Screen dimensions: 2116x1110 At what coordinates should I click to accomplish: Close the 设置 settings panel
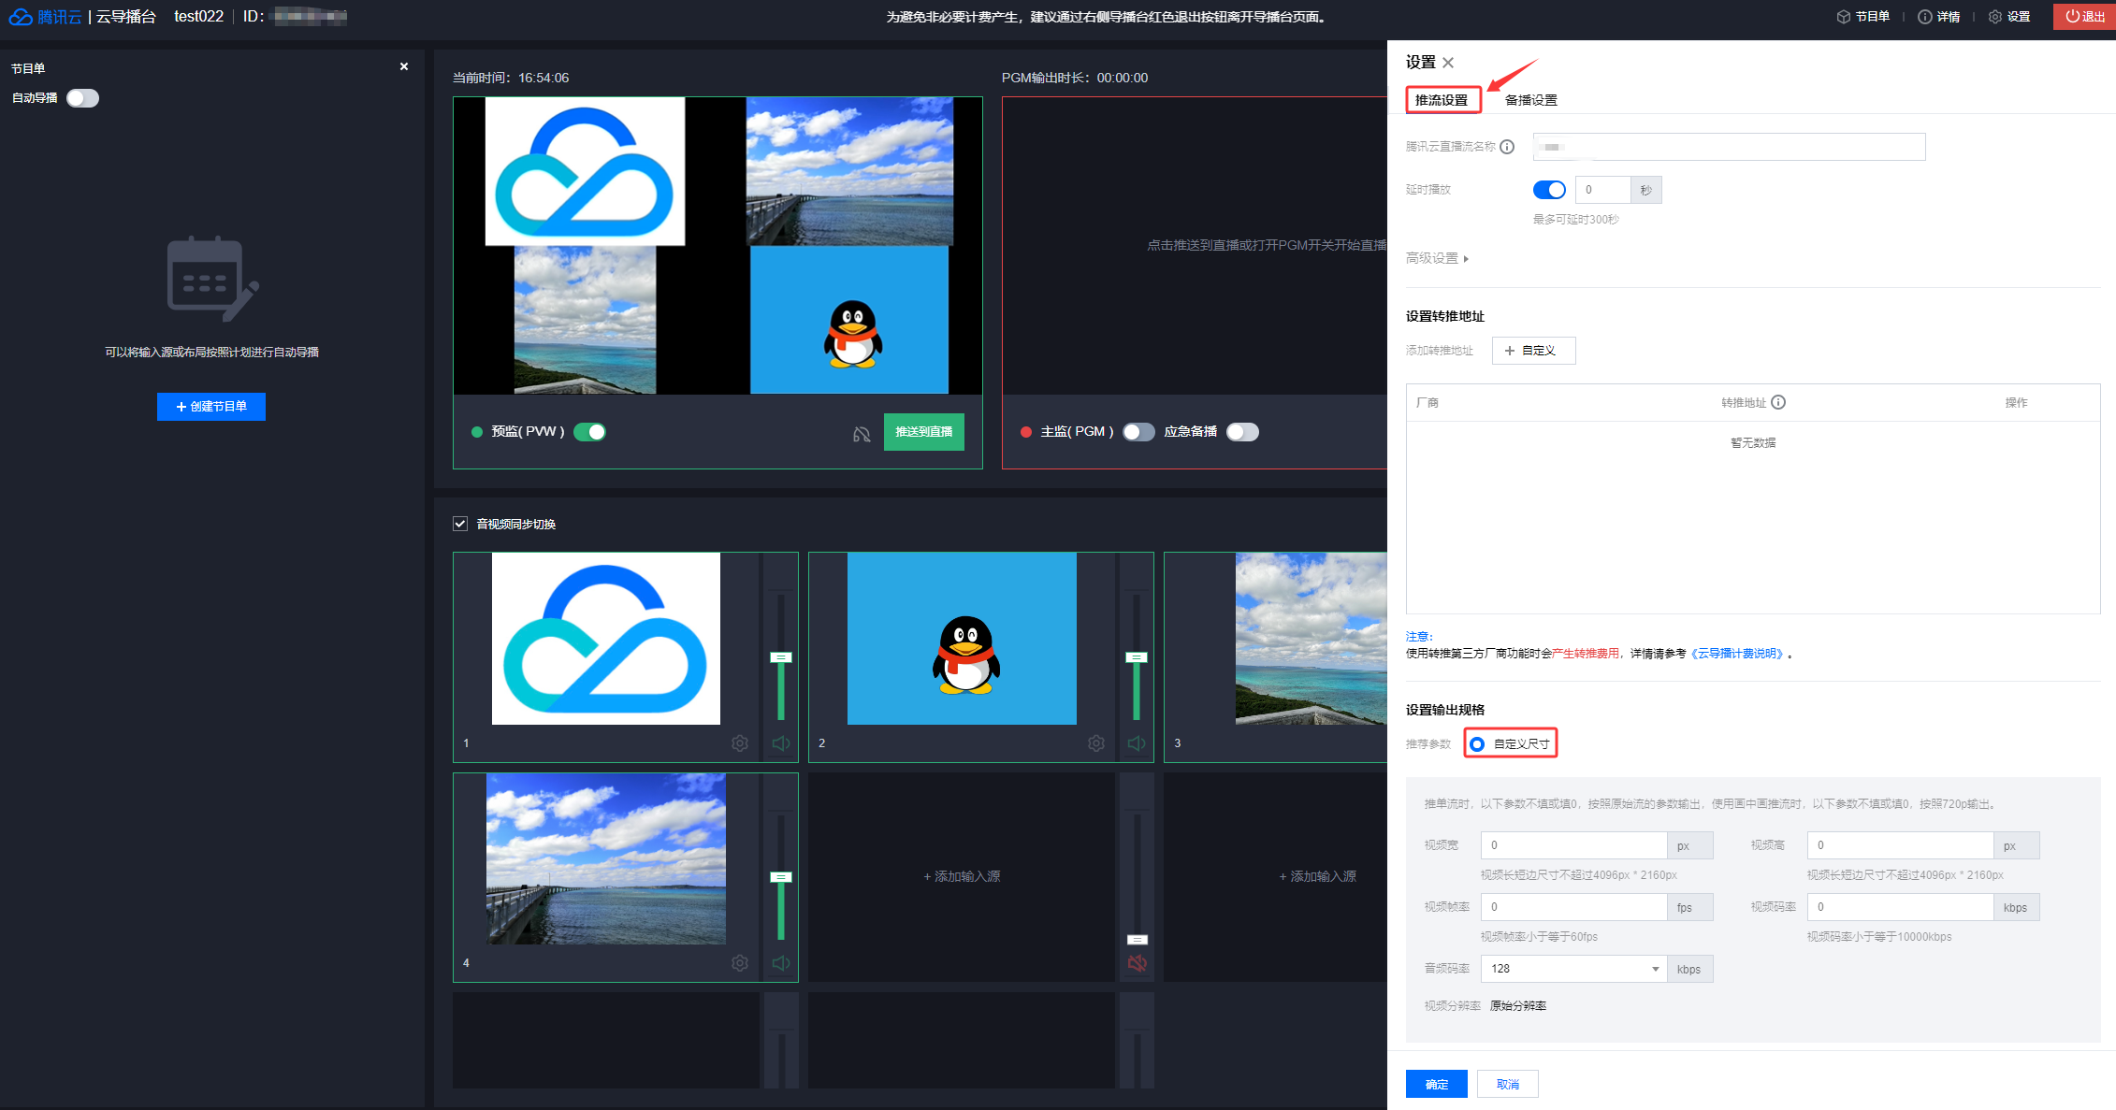1448,63
